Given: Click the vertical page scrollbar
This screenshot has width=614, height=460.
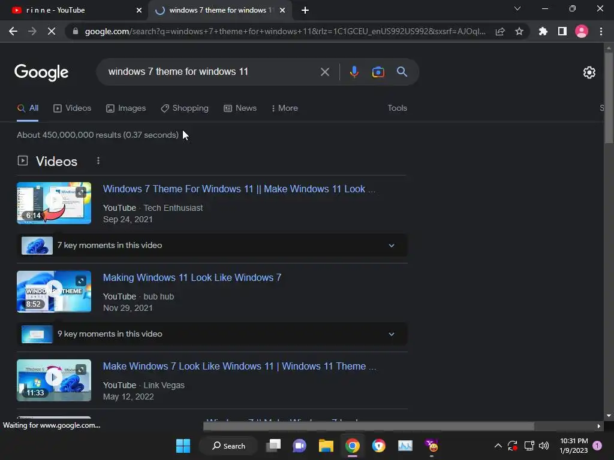Looking at the screenshot, I should click(609, 98).
